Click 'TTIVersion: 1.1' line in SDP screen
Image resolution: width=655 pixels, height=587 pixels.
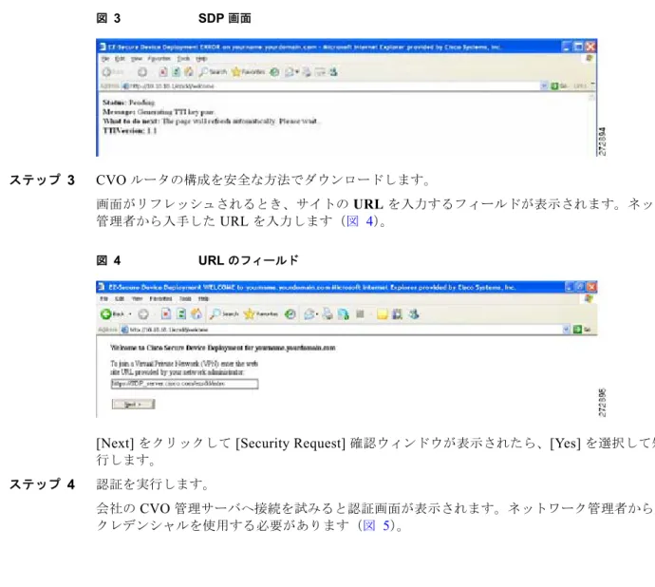tap(130, 131)
